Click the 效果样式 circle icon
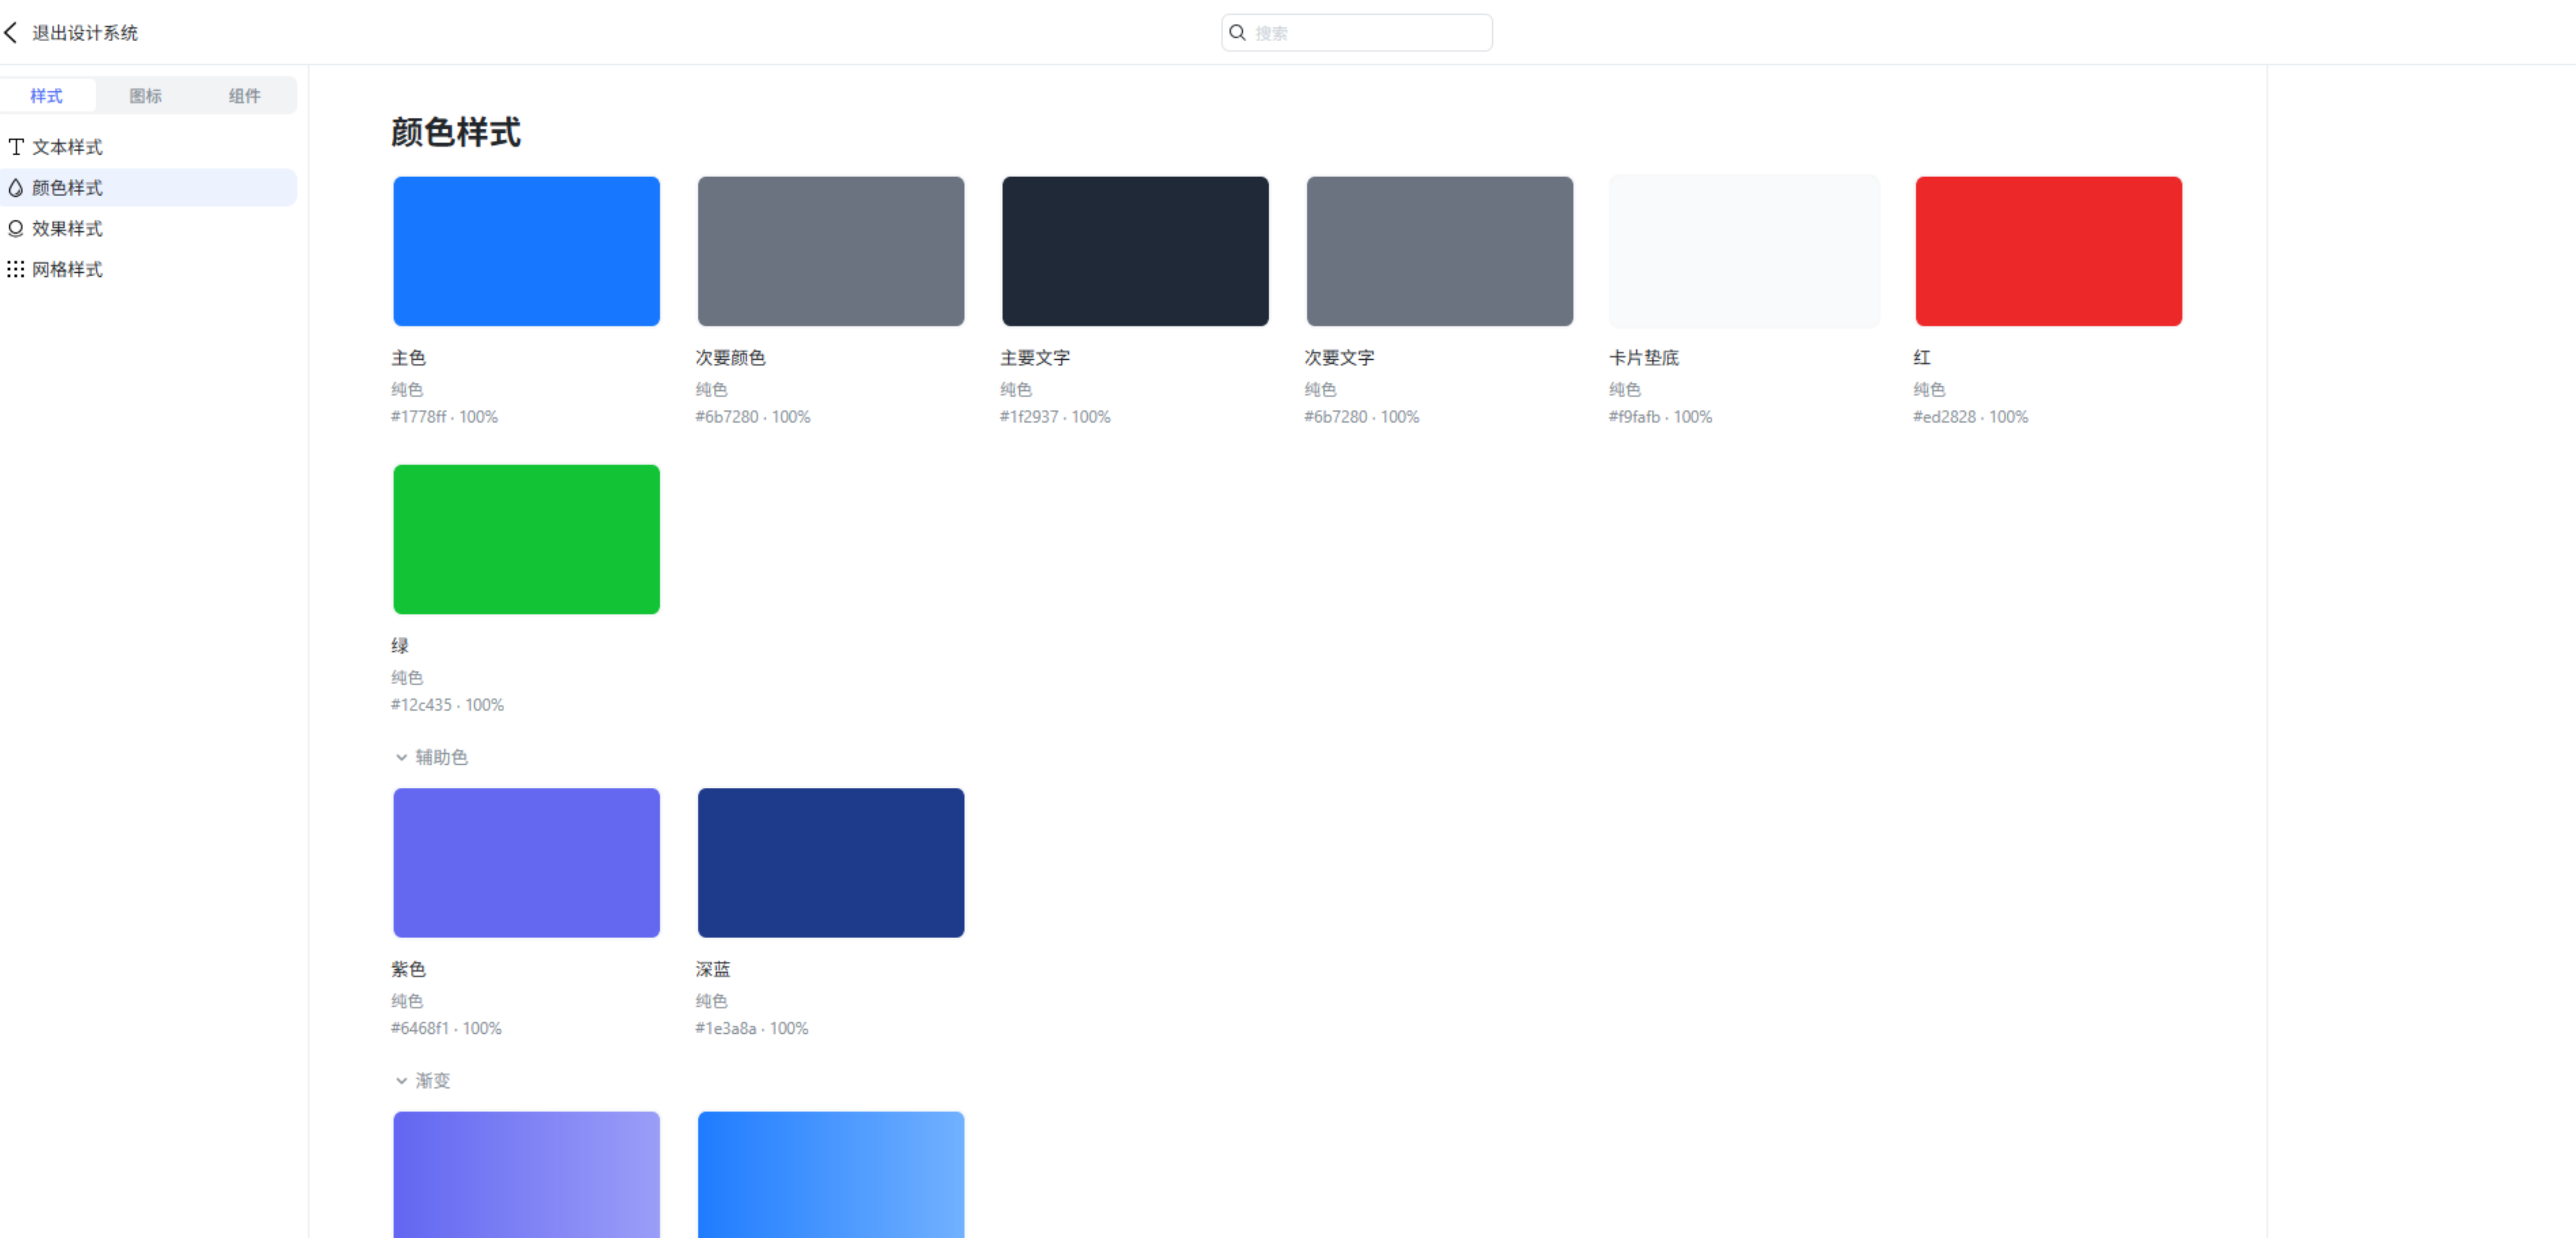Viewport: 2576px width, 1238px height. click(16, 229)
